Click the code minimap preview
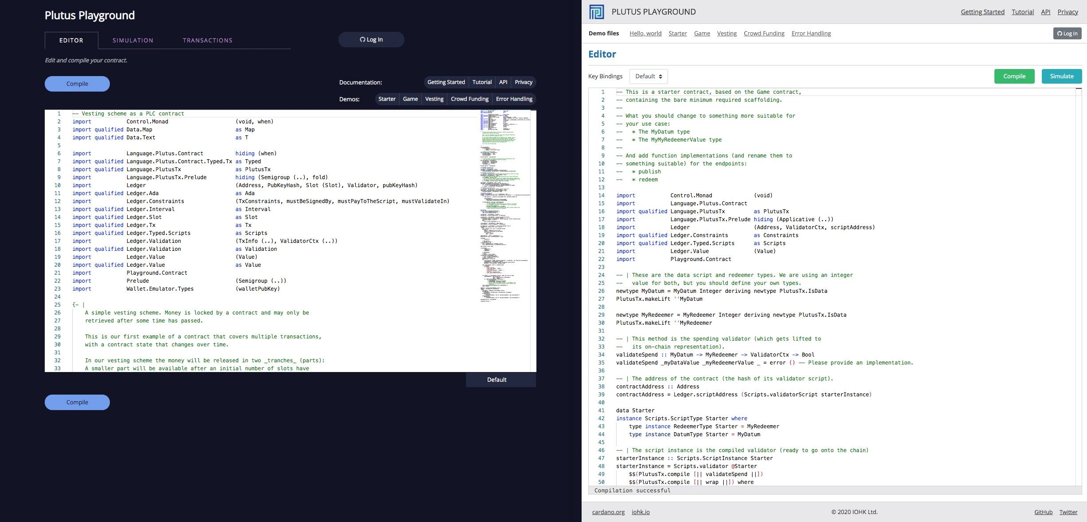This screenshot has width=1087, height=522. point(505,206)
